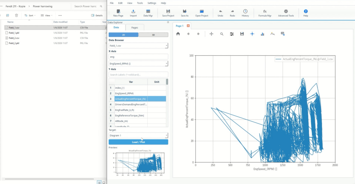Open the Tools menu
355x184 pixels.
coord(140,3)
